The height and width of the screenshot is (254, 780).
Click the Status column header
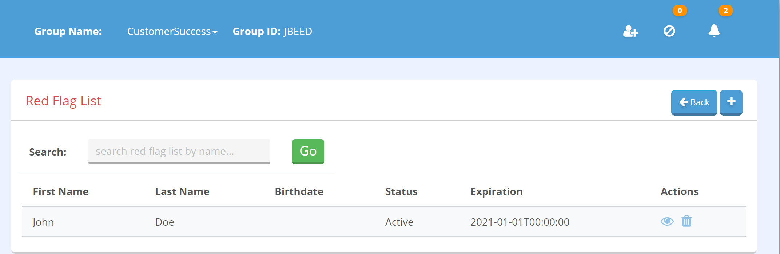click(x=401, y=191)
